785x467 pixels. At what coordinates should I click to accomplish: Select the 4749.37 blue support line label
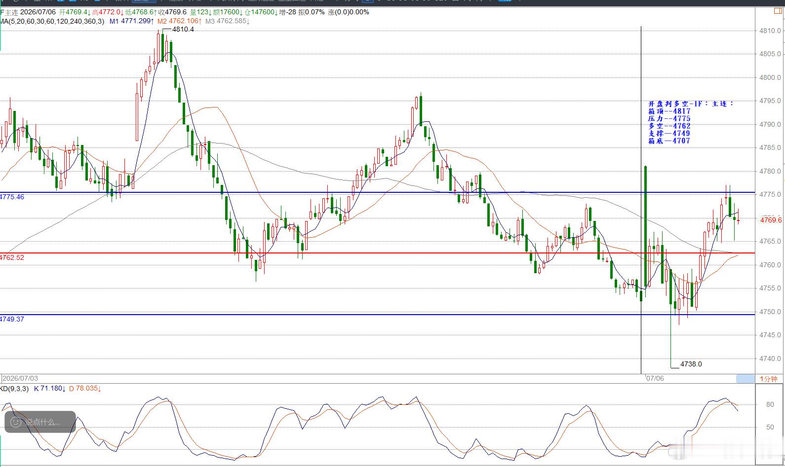pos(12,319)
